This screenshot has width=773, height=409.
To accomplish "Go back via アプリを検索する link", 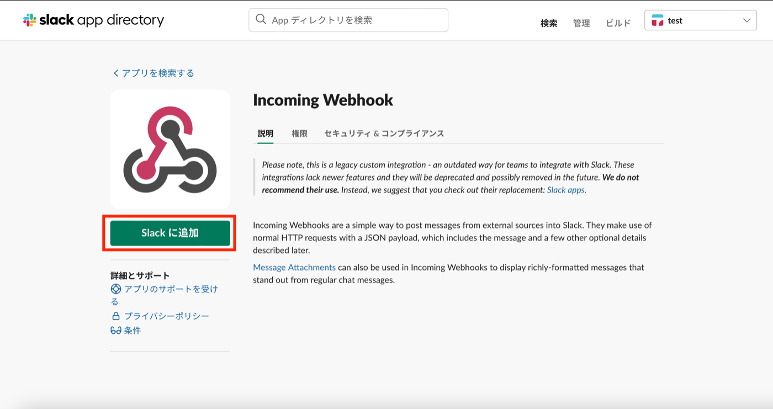I will pos(153,73).
